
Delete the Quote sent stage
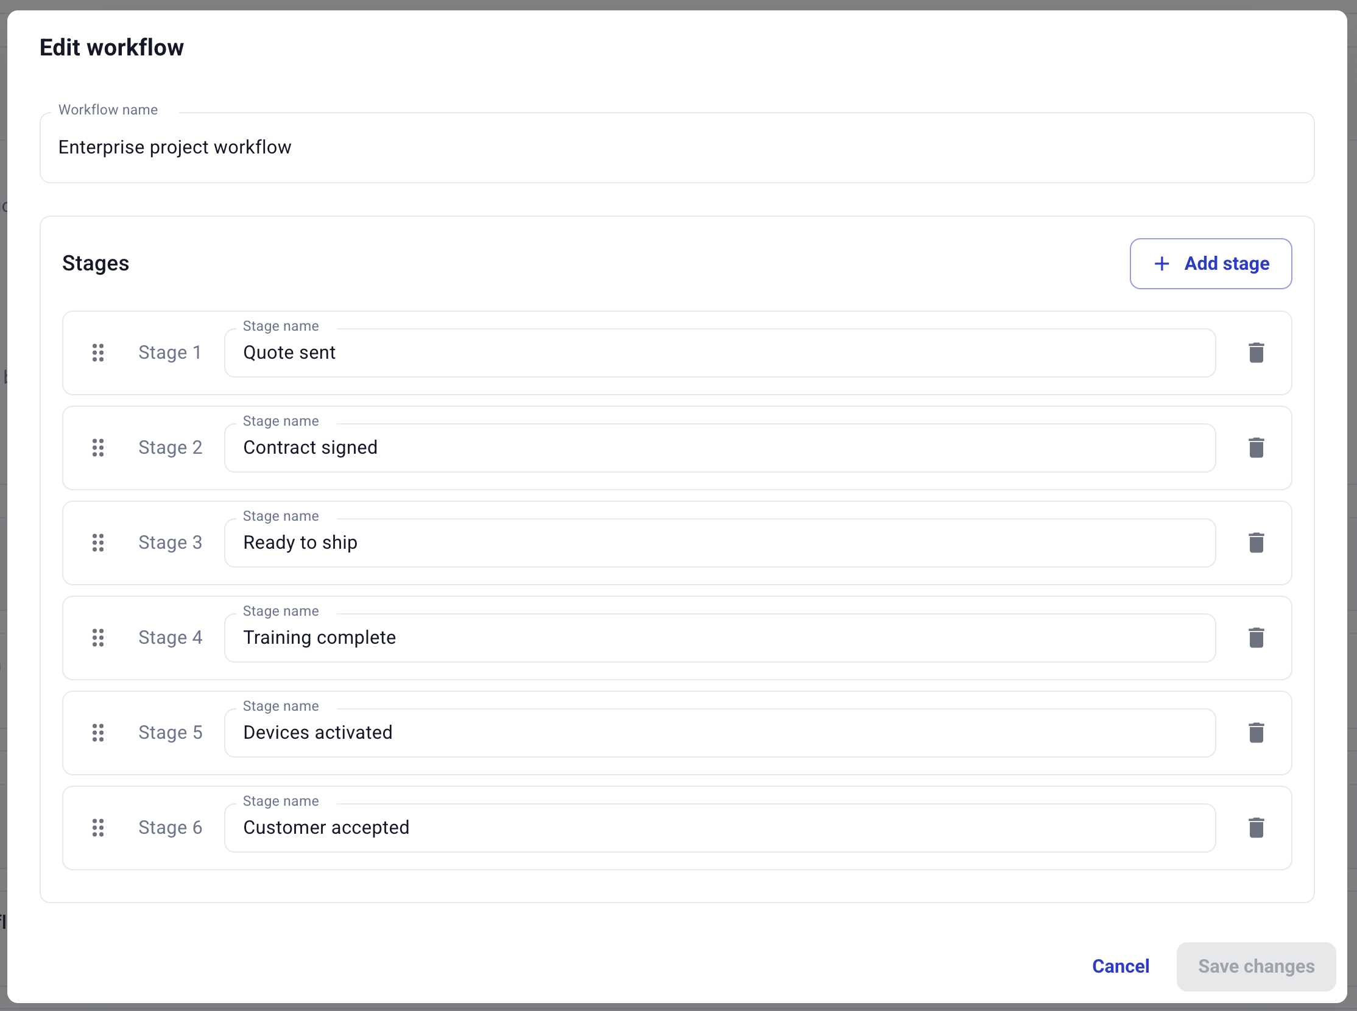click(1256, 353)
